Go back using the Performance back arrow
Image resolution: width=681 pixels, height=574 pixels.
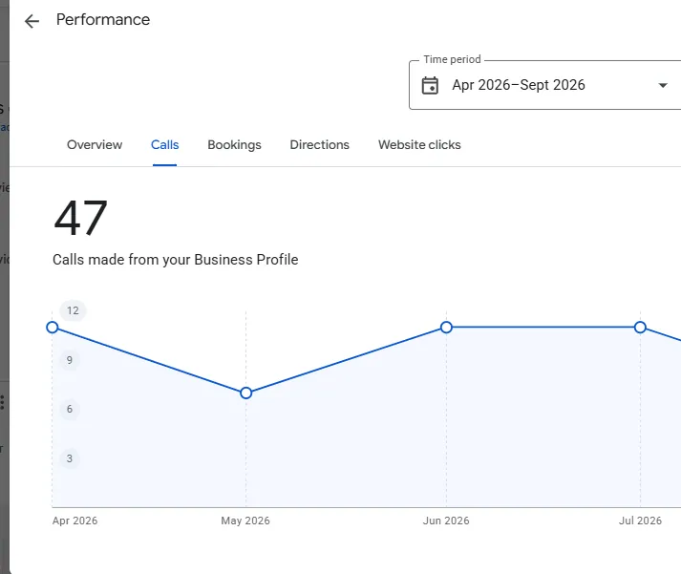tap(32, 21)
